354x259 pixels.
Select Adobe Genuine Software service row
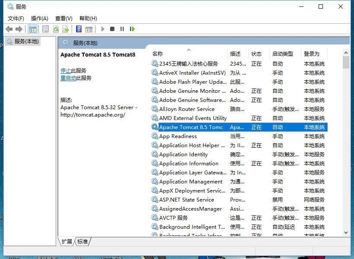point(239,100)
